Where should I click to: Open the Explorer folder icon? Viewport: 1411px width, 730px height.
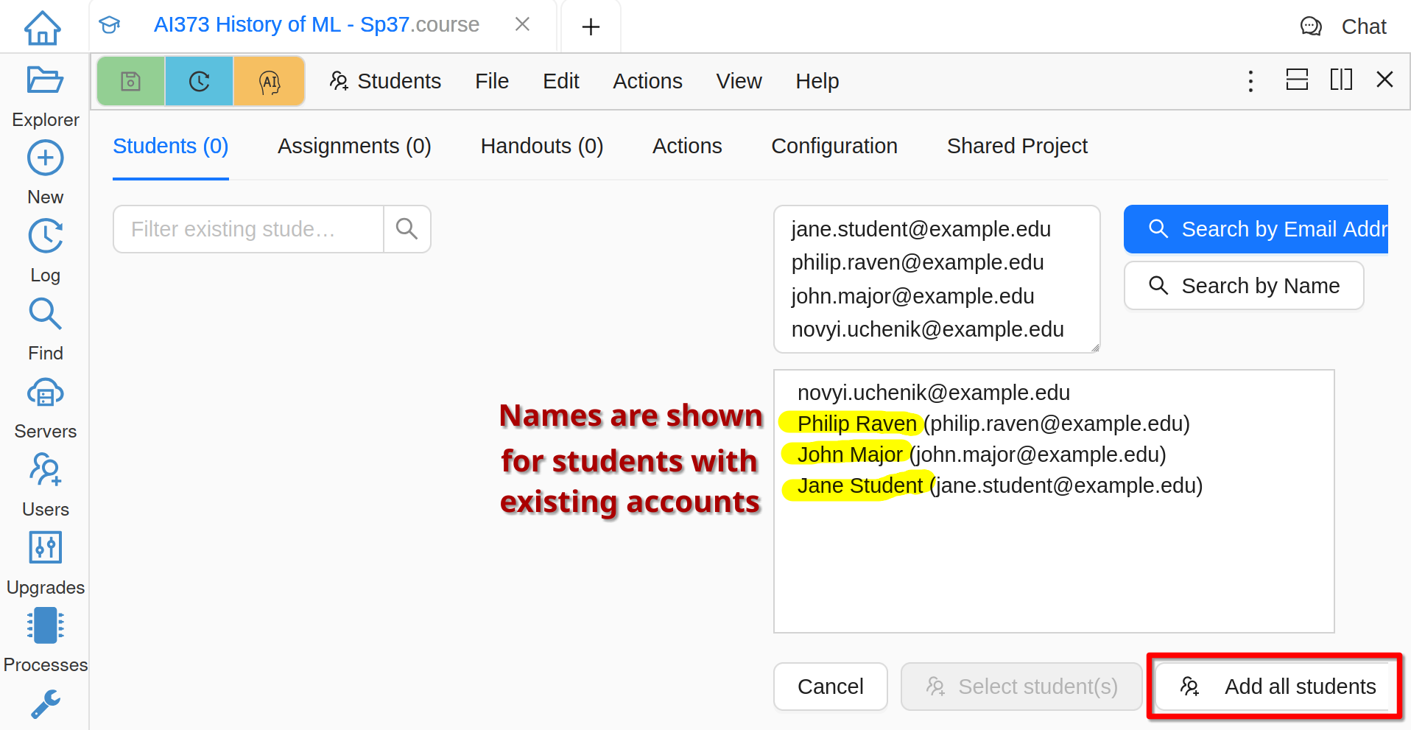tap(45, 80)
